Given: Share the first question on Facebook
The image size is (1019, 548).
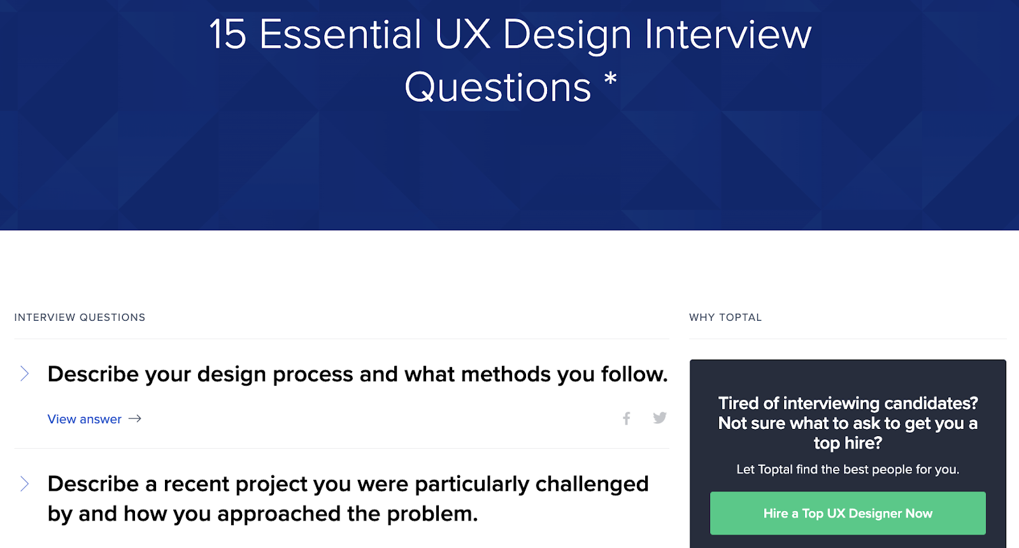Looking at the screenshot, I should point(627,418).
